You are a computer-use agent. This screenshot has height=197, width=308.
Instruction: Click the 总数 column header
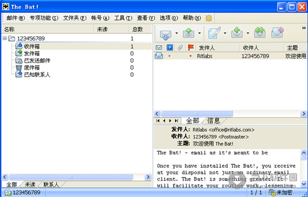coord(141,29)
